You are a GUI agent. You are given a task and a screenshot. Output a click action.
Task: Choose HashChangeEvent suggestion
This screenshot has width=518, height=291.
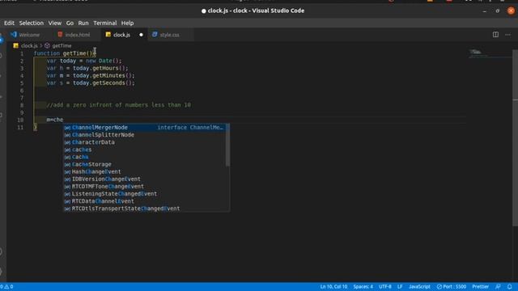[x=145, y=171]
